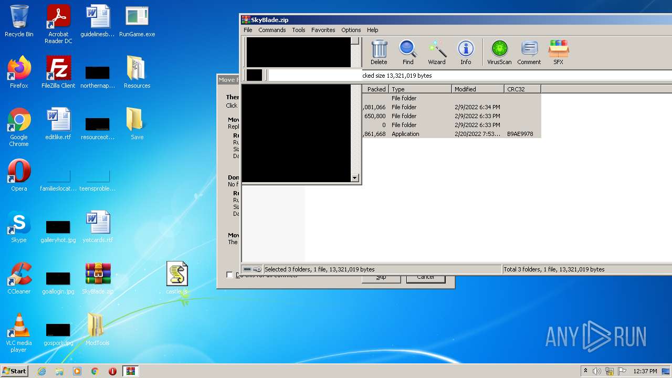Click the volume speaker tray icon
The image size is (672, 378).
pos(597,371)
